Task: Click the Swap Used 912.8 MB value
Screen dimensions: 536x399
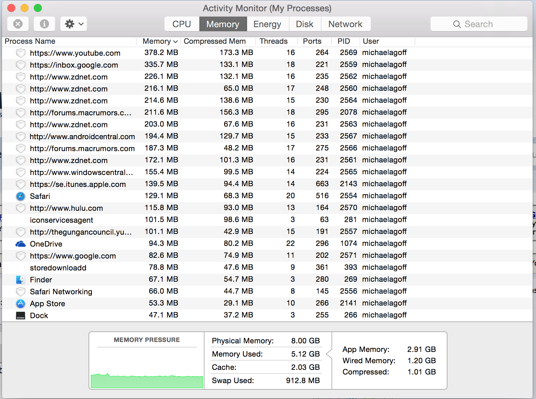Action: pyautogui.click(x=303, y=380)
